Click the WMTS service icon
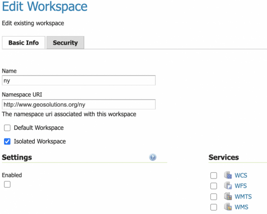 (x=228, y=196)
